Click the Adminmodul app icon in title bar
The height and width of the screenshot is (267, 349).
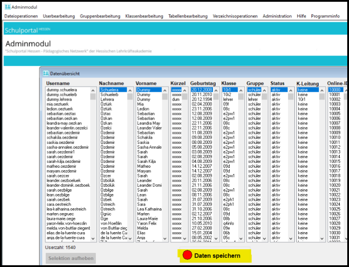coord(8,7)
